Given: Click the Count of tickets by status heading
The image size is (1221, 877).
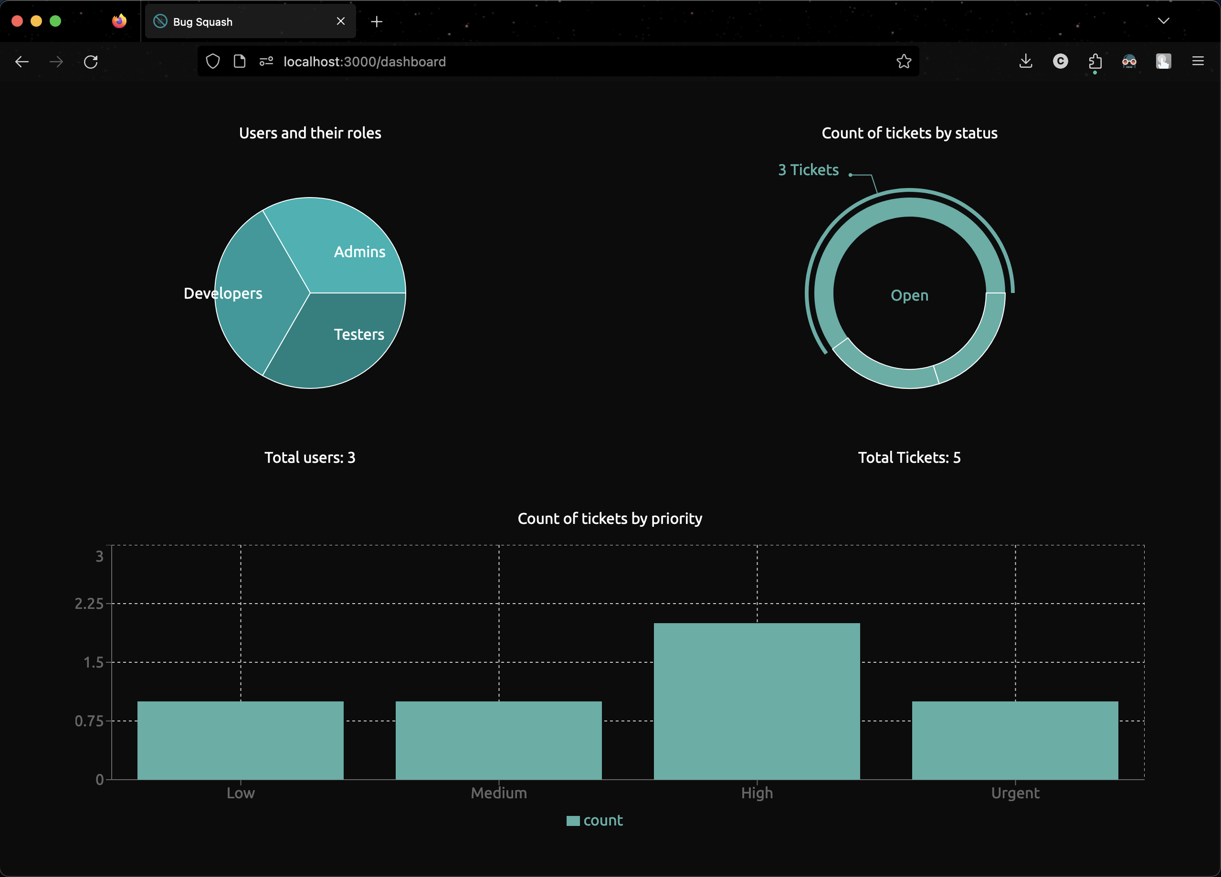Looking at the screenshot, I should [909, 133].
